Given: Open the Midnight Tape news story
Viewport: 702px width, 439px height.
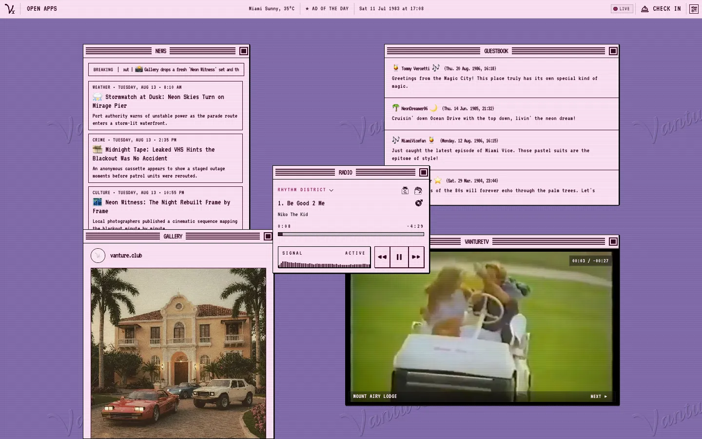Looking at the screenshot, I should (165, 158).
